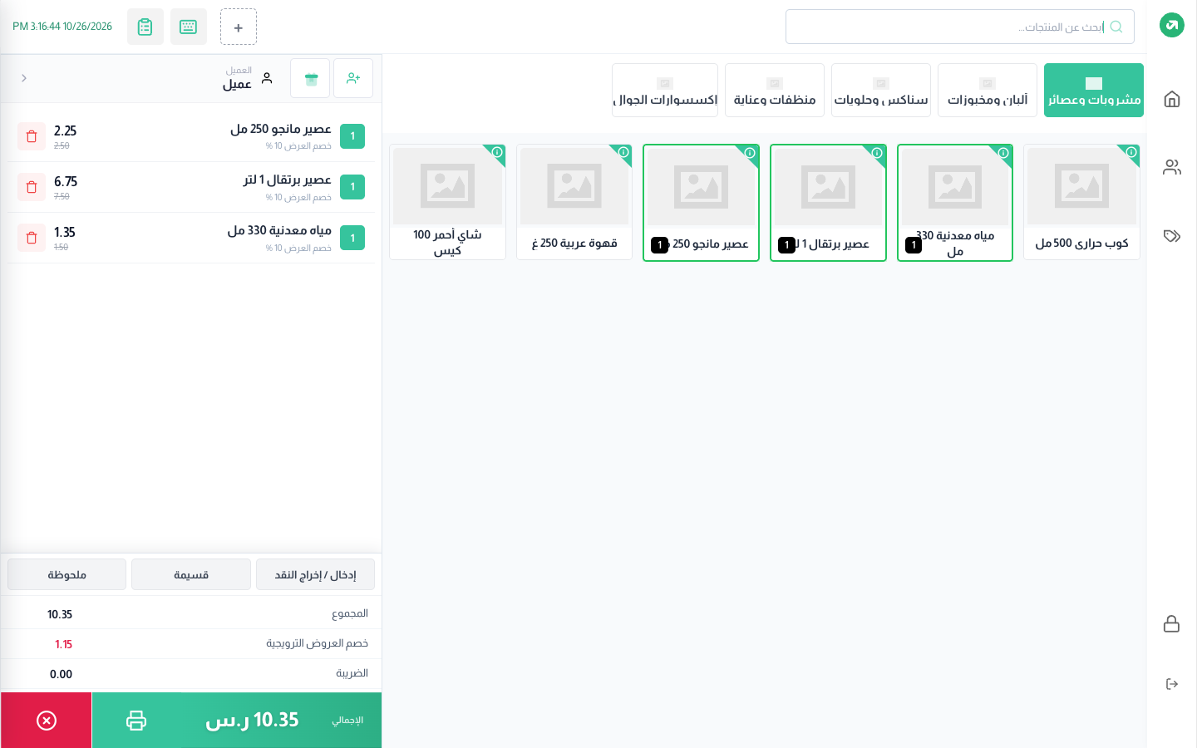Open the keyboard icon button
1197x748 pixels.
pyautogui.click(x=189, y=27)
